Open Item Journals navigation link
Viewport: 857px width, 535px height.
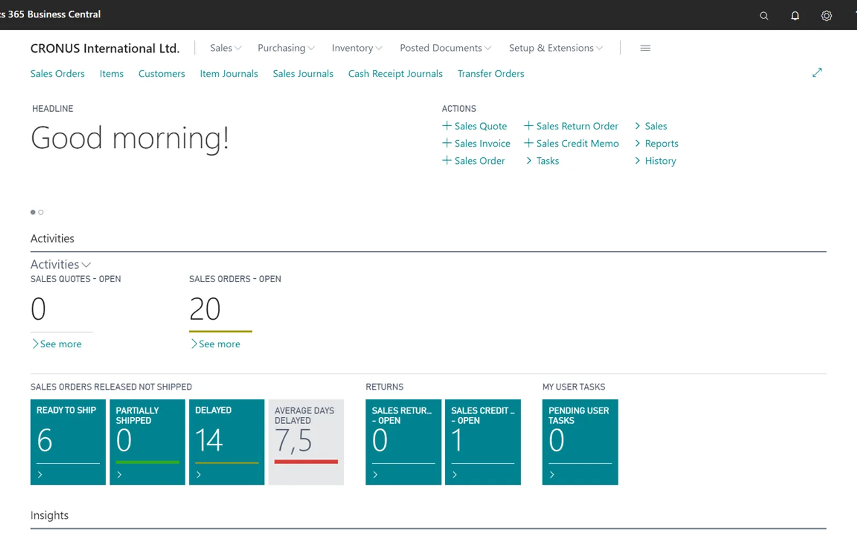coord(229,74)
